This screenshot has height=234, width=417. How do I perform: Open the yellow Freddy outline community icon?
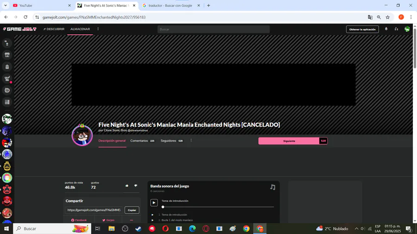pos(7,166)
